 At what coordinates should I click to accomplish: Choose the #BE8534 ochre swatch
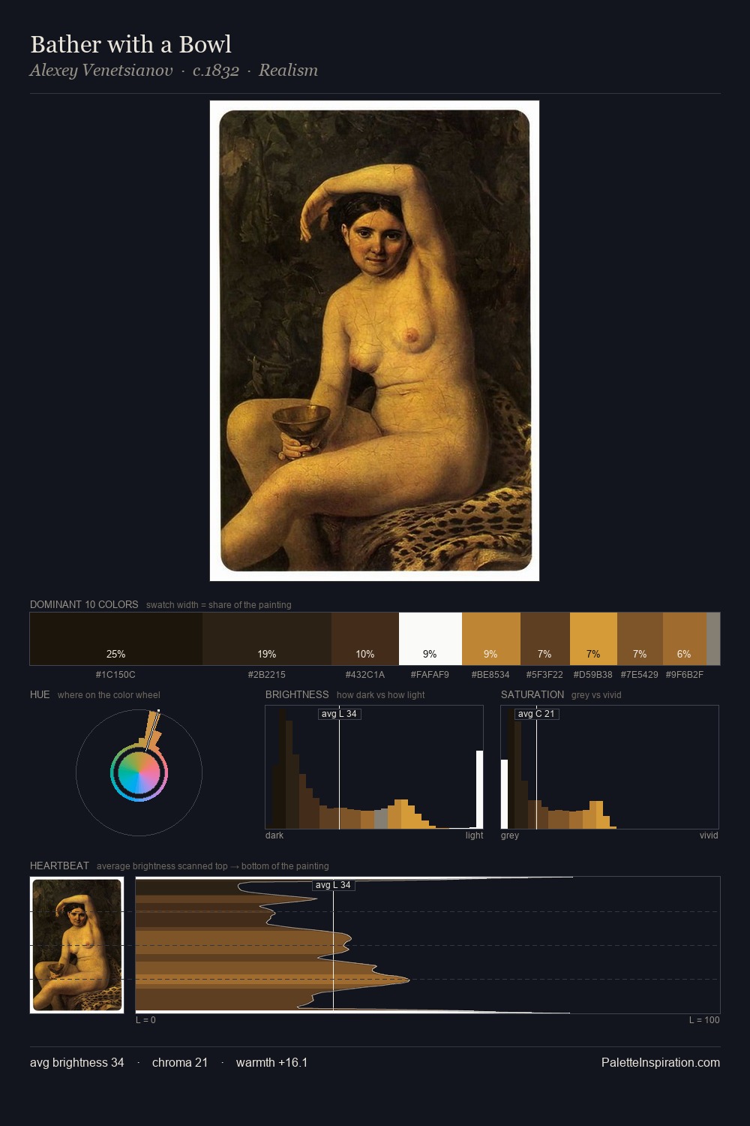(x=491, y=639)
